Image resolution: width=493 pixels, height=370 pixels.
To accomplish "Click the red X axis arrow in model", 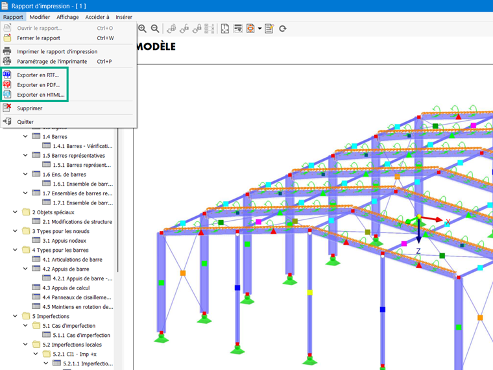I will (x=431, y=218).
